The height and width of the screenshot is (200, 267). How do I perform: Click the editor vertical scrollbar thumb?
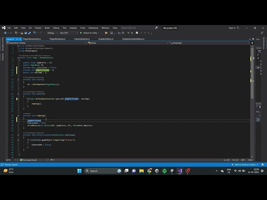pos(252,73)
